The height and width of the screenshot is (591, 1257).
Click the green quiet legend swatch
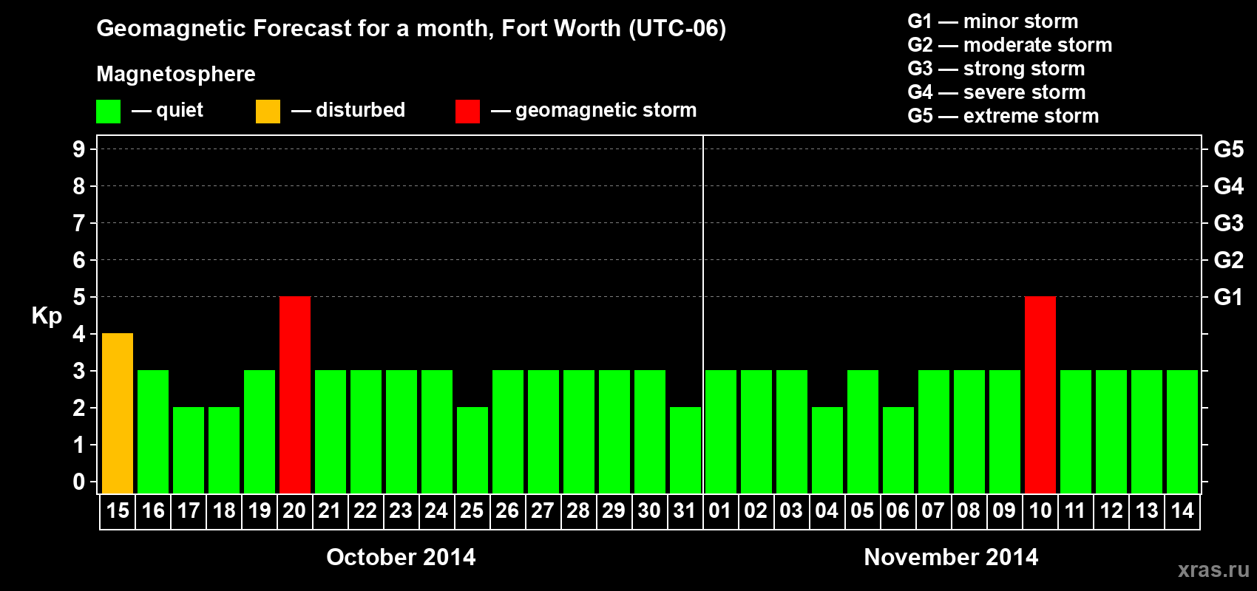click(108, 112)
